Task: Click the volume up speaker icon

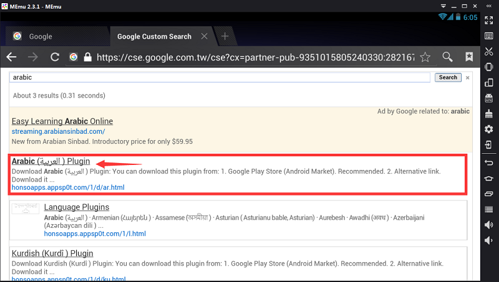Action: (x=489, y=225)
